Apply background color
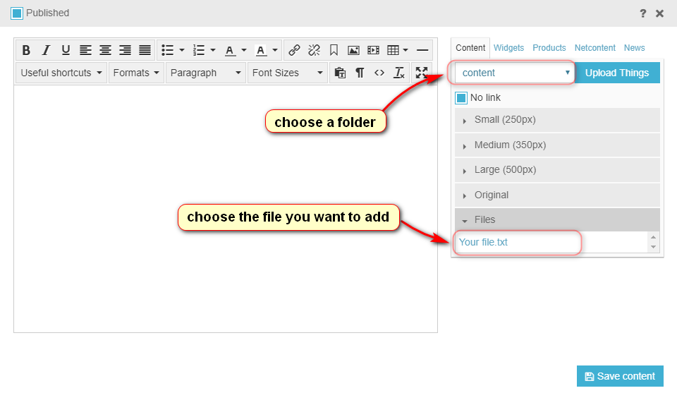This screenshot has width=677, height=393. (x=261, y=50)
